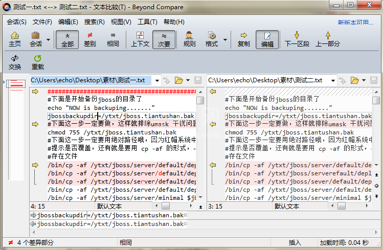Click the left pane reload-arrow icon
The height and width of the screenshot is (250, 383).
pos(167,81)
